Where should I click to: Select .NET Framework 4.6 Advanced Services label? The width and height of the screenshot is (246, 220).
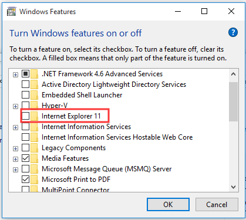pyautogui.click(x=102, y=74)
